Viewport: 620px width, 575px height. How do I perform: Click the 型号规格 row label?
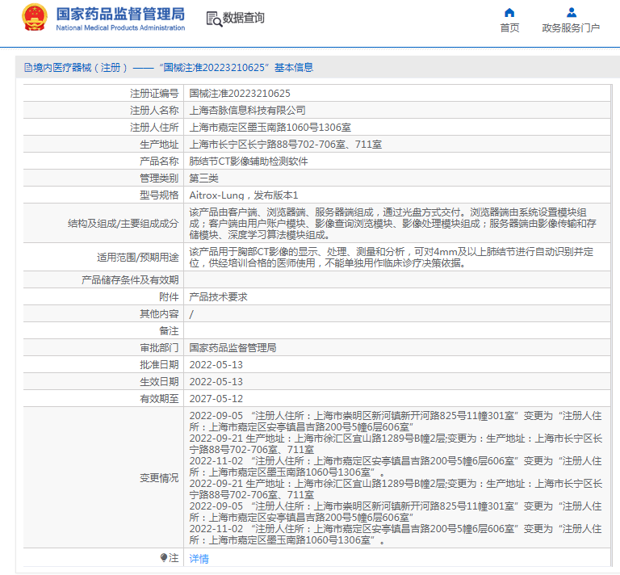(159, 195)
